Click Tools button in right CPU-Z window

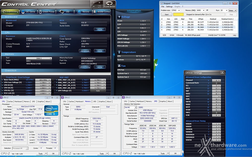(x=163, y=153)
